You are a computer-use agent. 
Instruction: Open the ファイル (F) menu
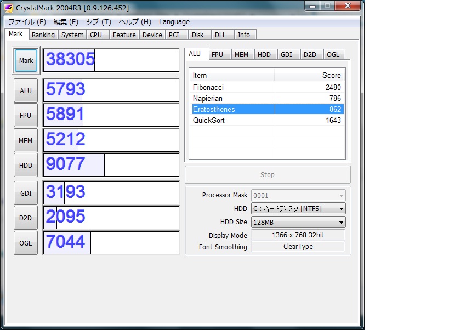click(x=27, y=22)
